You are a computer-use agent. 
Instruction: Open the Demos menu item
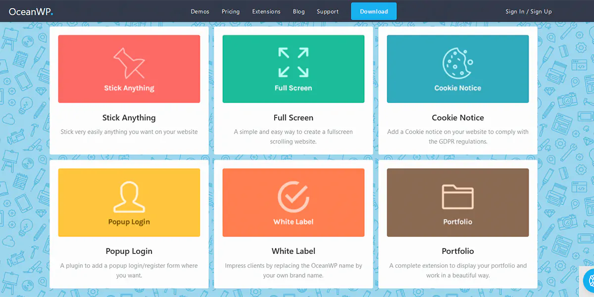coord(200,11)
